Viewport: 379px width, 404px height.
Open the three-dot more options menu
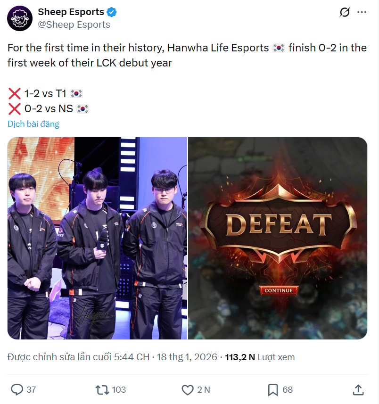click(362, 12)
